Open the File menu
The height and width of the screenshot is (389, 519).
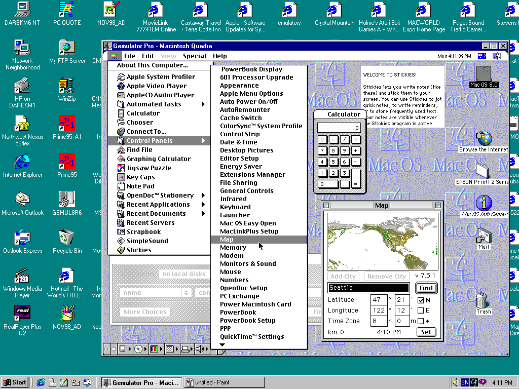pyautogui.click(x=129, y=56)
